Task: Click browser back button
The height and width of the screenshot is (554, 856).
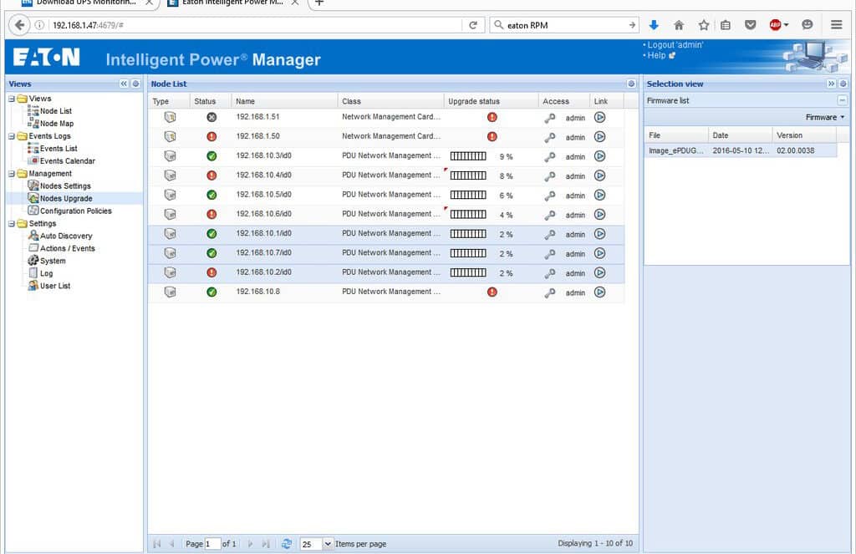Action: tap(19, 25)
